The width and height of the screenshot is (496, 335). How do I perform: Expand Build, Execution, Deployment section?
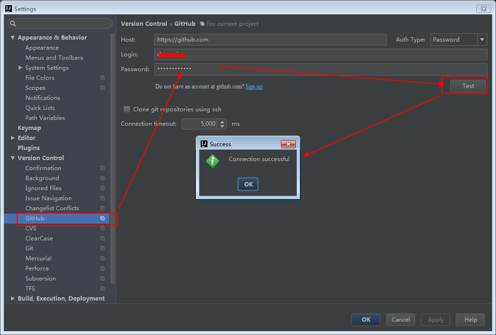[12, 298]
